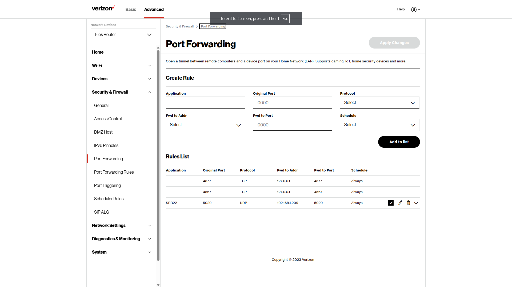512x288 pixels.
Task: Open the Schedule select dropdown
Action: pyautogui.click(x=379, y=125)
